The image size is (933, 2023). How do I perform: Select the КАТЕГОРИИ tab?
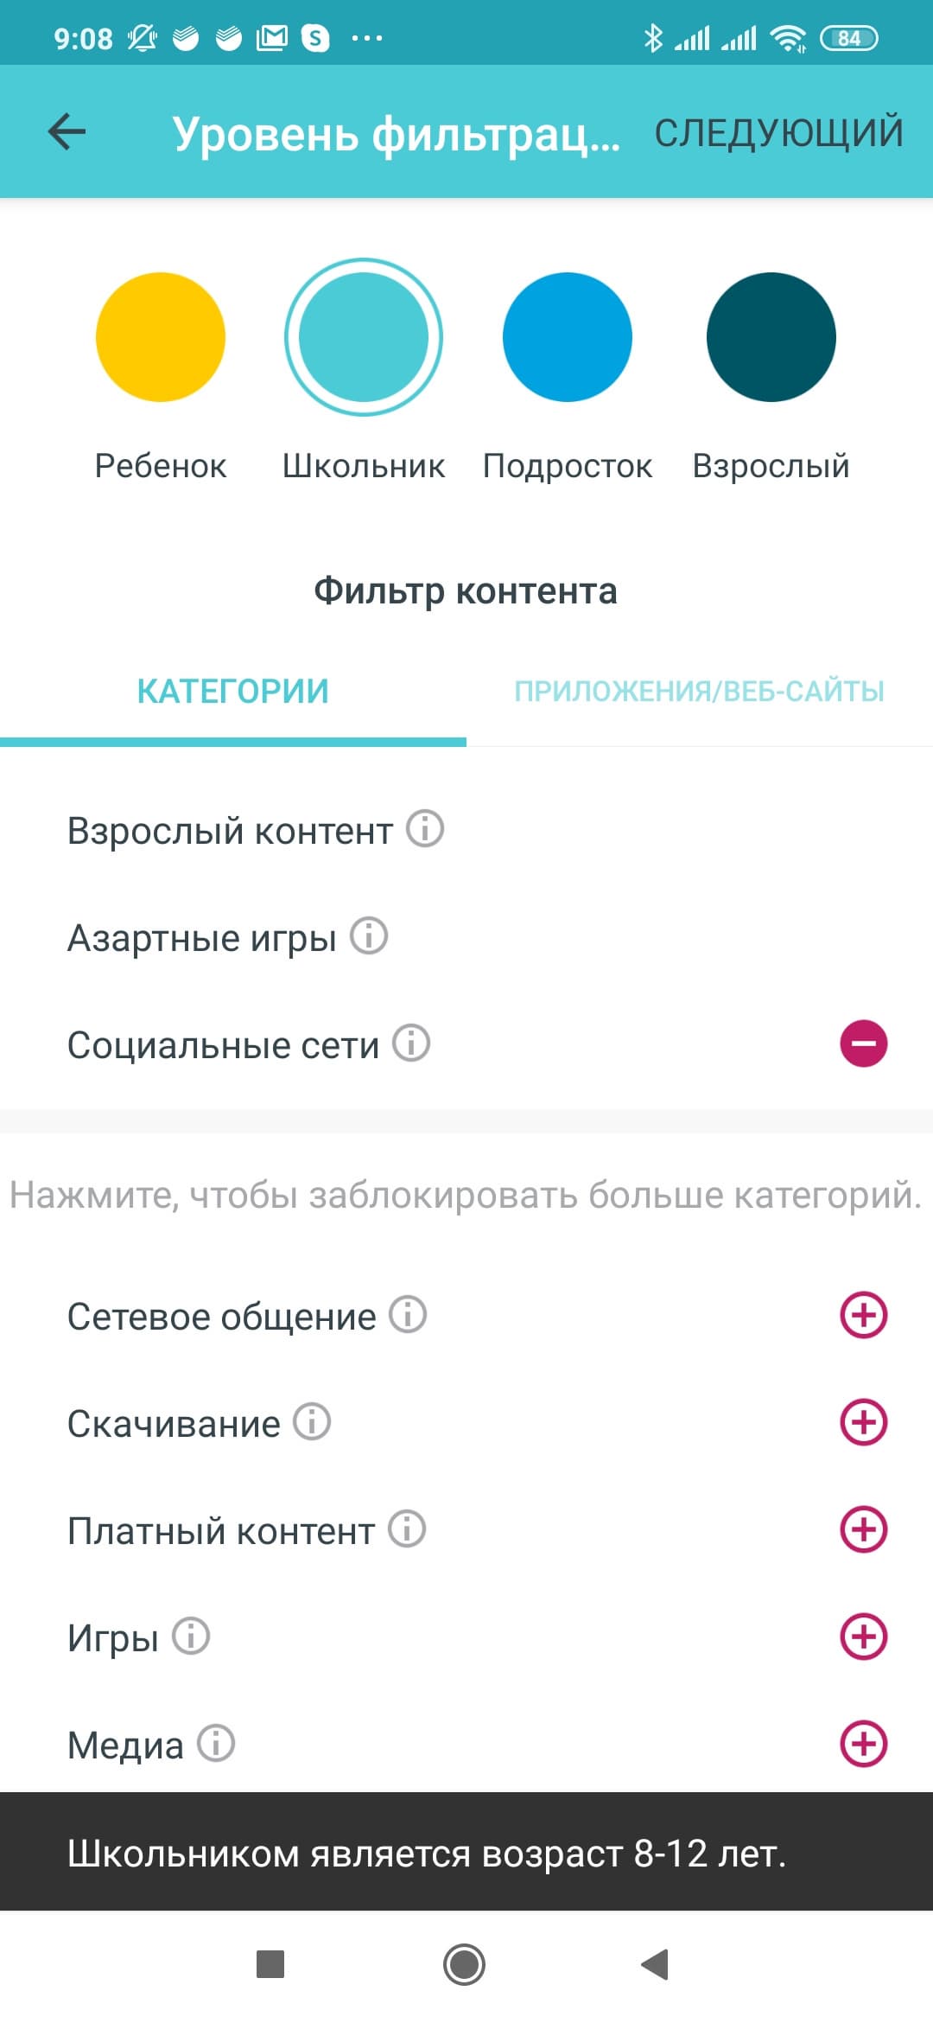tap(233, 692)
